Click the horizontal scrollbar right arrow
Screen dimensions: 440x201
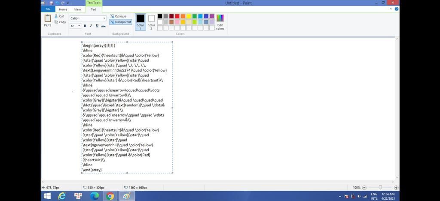click(393, 182)
